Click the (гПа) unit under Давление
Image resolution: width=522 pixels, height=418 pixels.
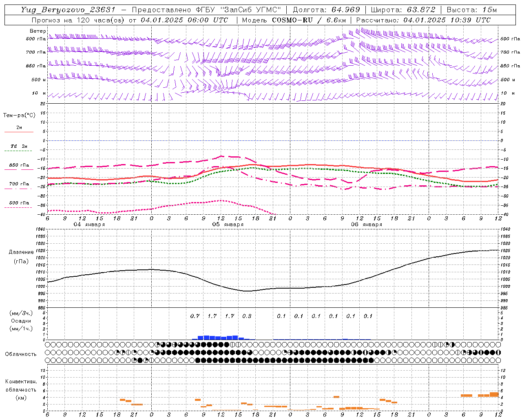click(21, 261)
